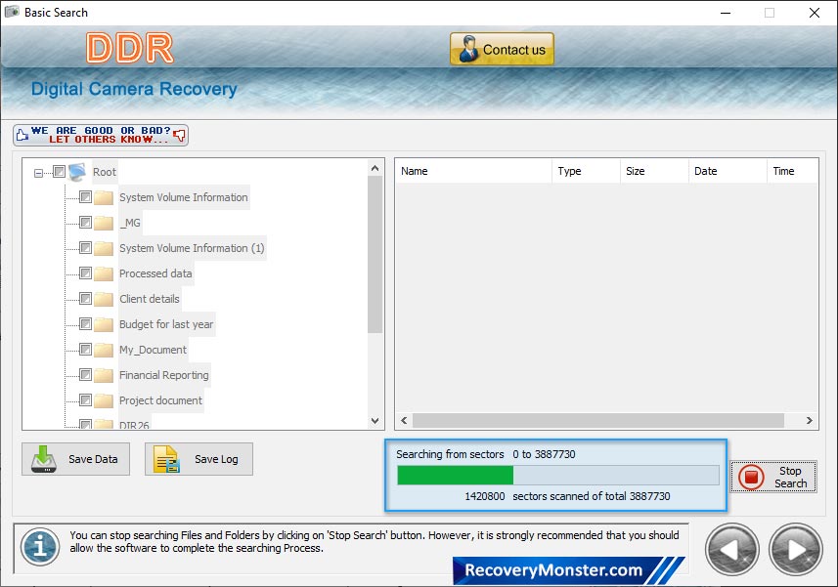Click the file list horizontal scrollbar thumb
This screenshot has height=587, width=838.
click(598, 421)
